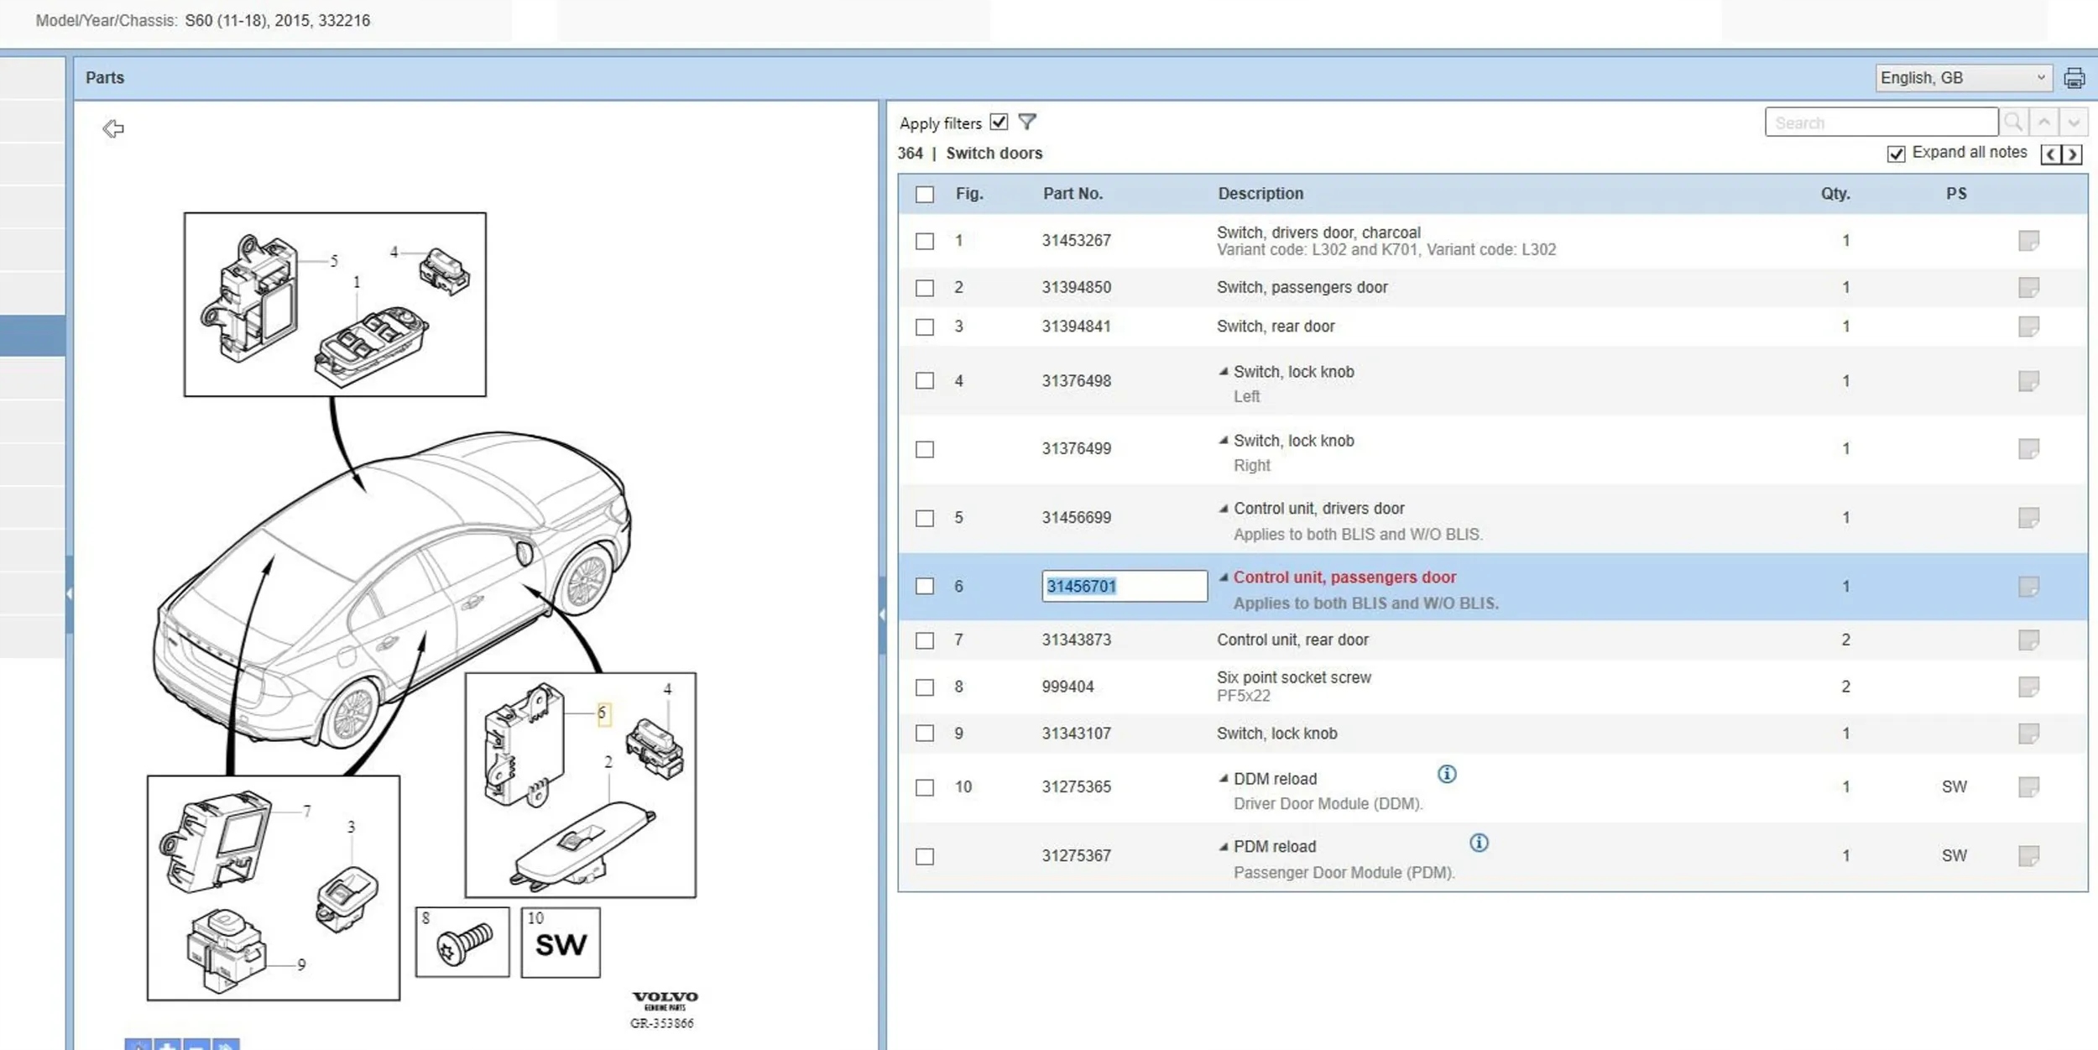Click the back arrow above the diagram
The image size is (2098, 1050).
pyautogui.click(x=113, y=128)
